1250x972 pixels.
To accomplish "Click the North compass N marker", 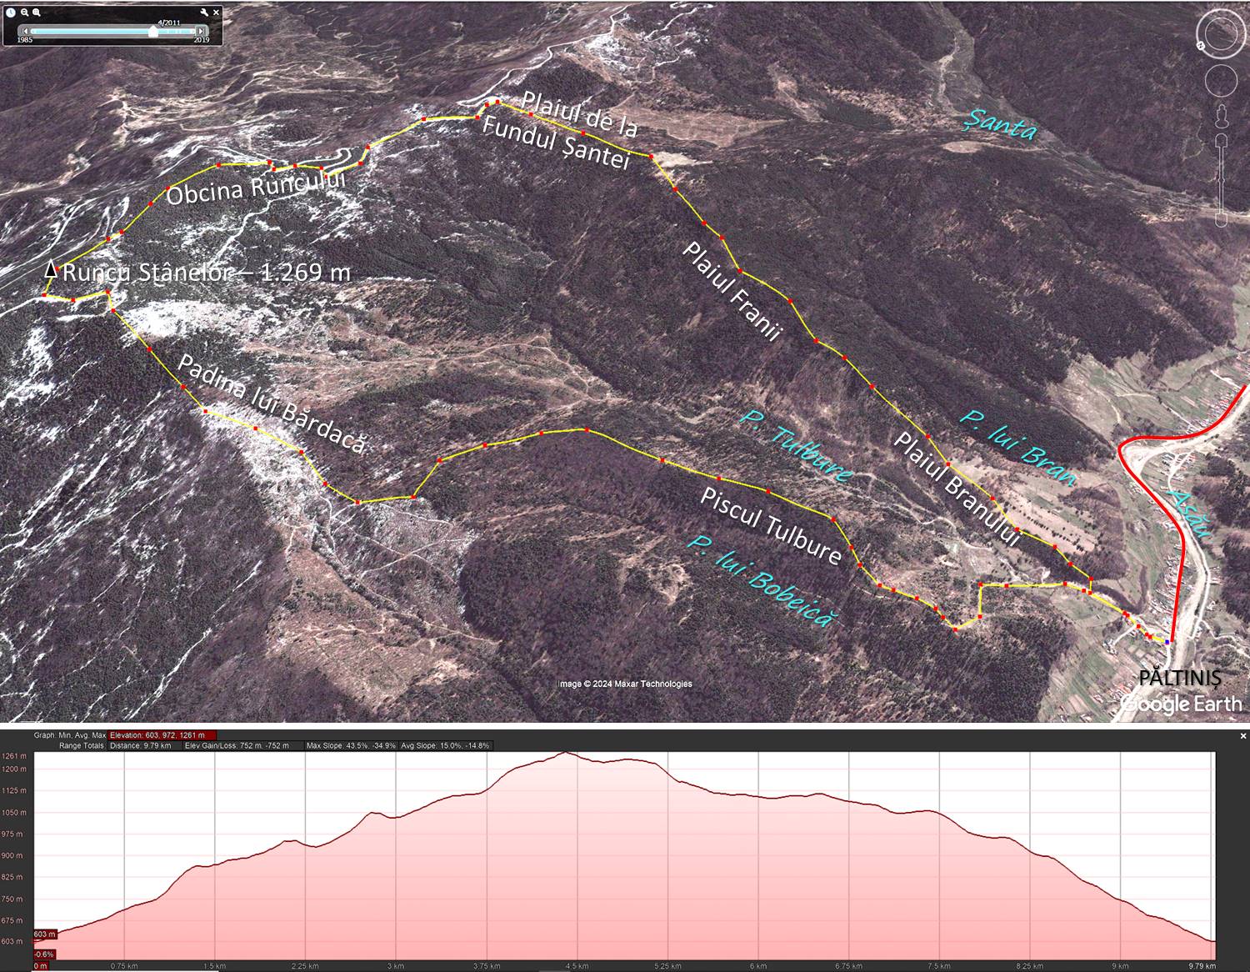I will (x=1202, y=47).
